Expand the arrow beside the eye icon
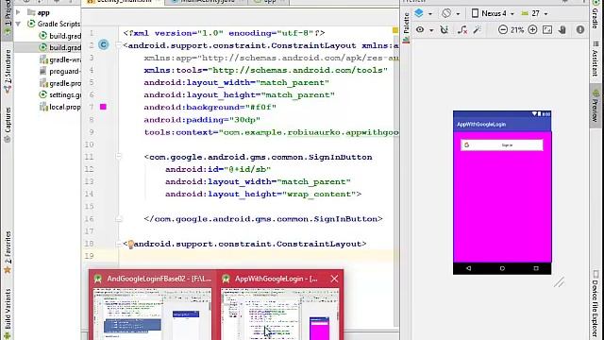The height and width of the screenshot is (340, 604). click(431, 30)
